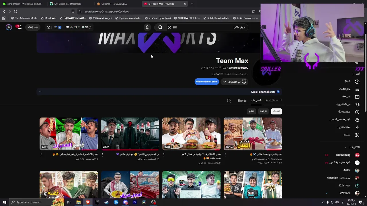Viewport: 367px width, 206px height.
Task: Open the subscribed button dropdown chevron
Action: point(225,82)
